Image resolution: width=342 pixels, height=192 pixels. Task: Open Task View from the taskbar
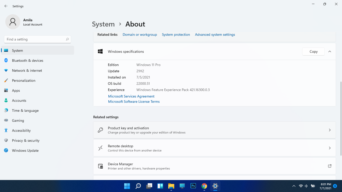tap(149, 186)
